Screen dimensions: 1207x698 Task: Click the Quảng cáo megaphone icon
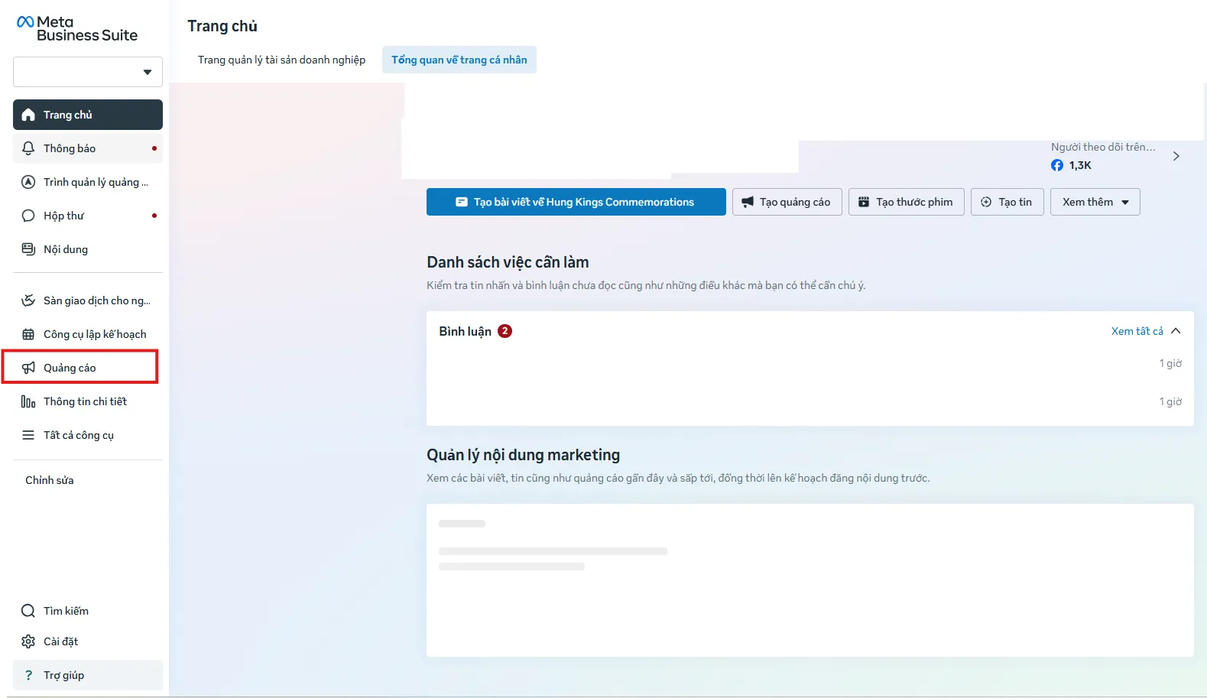click(28, 368)
